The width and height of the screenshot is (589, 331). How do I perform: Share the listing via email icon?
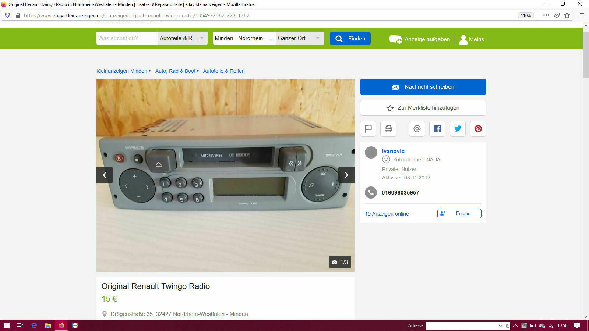pyautogui.click(x=417, y=129)
